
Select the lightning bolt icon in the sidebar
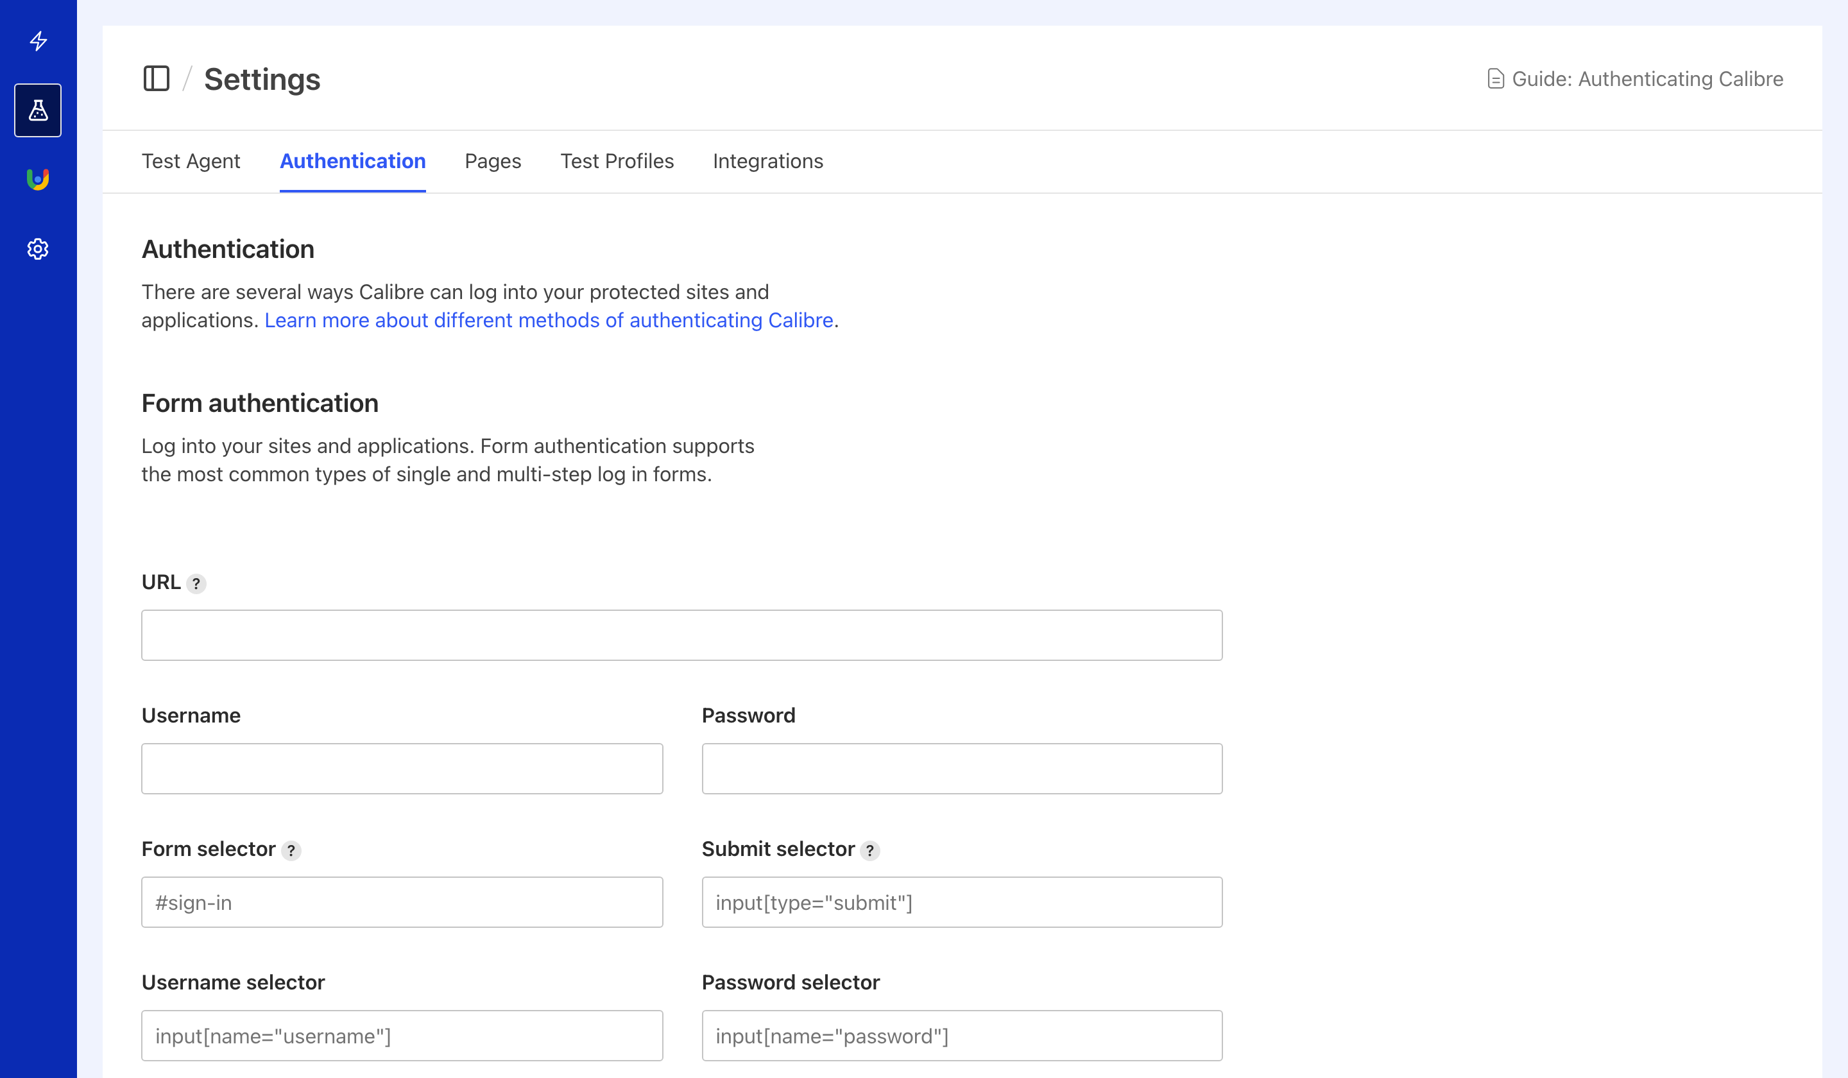coord(37,42)
